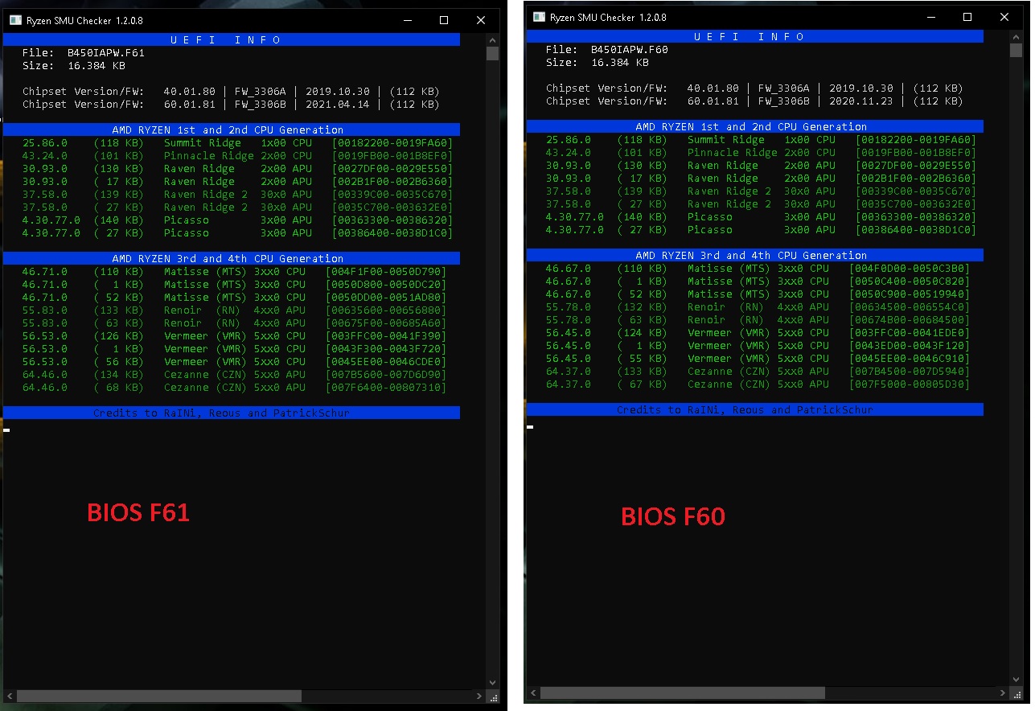This screenshot has height=711, width=1035.
Task: Click the app icon in the left window's title bar
Action: tap(15, 20)
